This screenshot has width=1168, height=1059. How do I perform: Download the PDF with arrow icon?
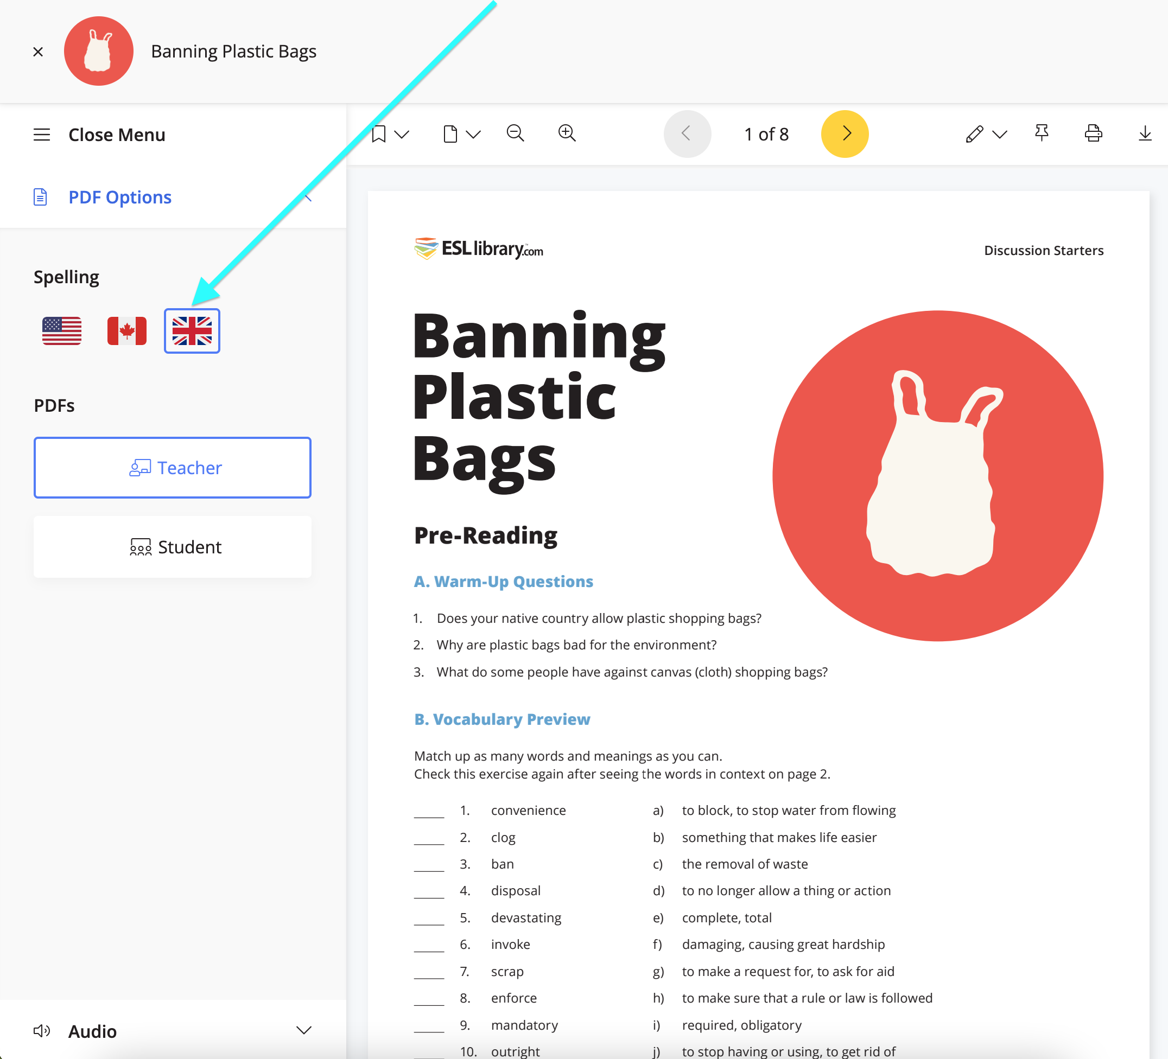point(1144,133)
